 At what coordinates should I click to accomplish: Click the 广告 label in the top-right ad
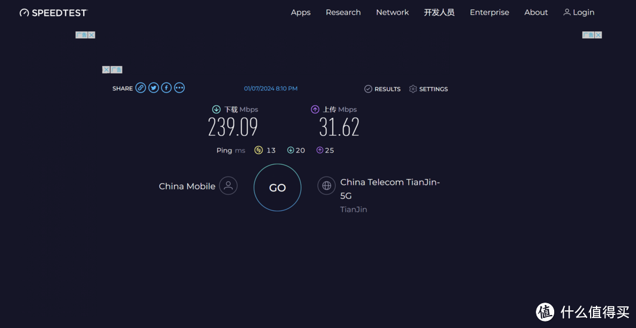pos(588,35)
